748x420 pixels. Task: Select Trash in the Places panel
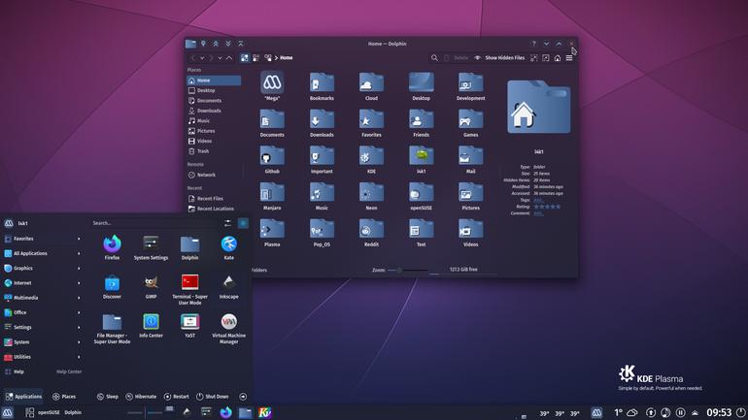point(214,151)
